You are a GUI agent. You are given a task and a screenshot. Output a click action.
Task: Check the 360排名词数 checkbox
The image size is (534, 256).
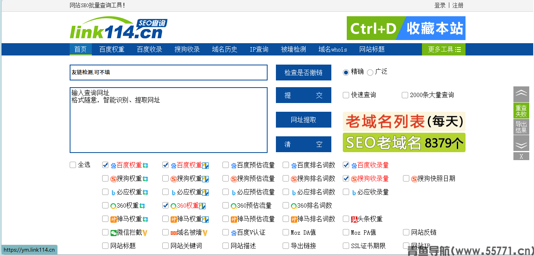pos(286,205)
